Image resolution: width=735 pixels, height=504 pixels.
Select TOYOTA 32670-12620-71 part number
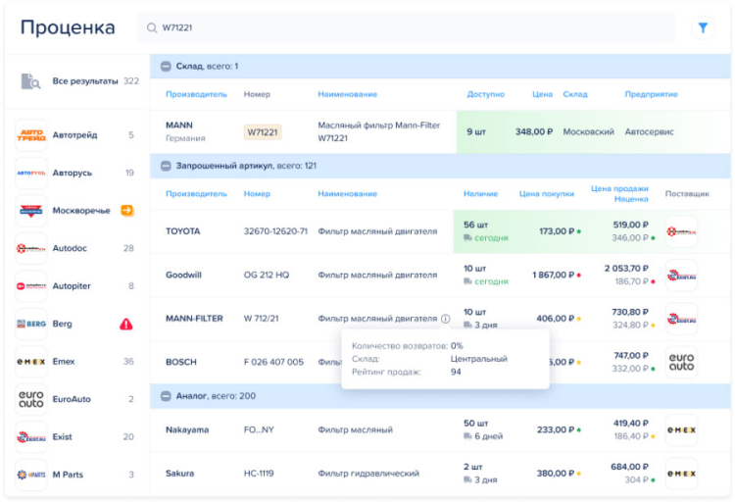click(x=275, y=231)
